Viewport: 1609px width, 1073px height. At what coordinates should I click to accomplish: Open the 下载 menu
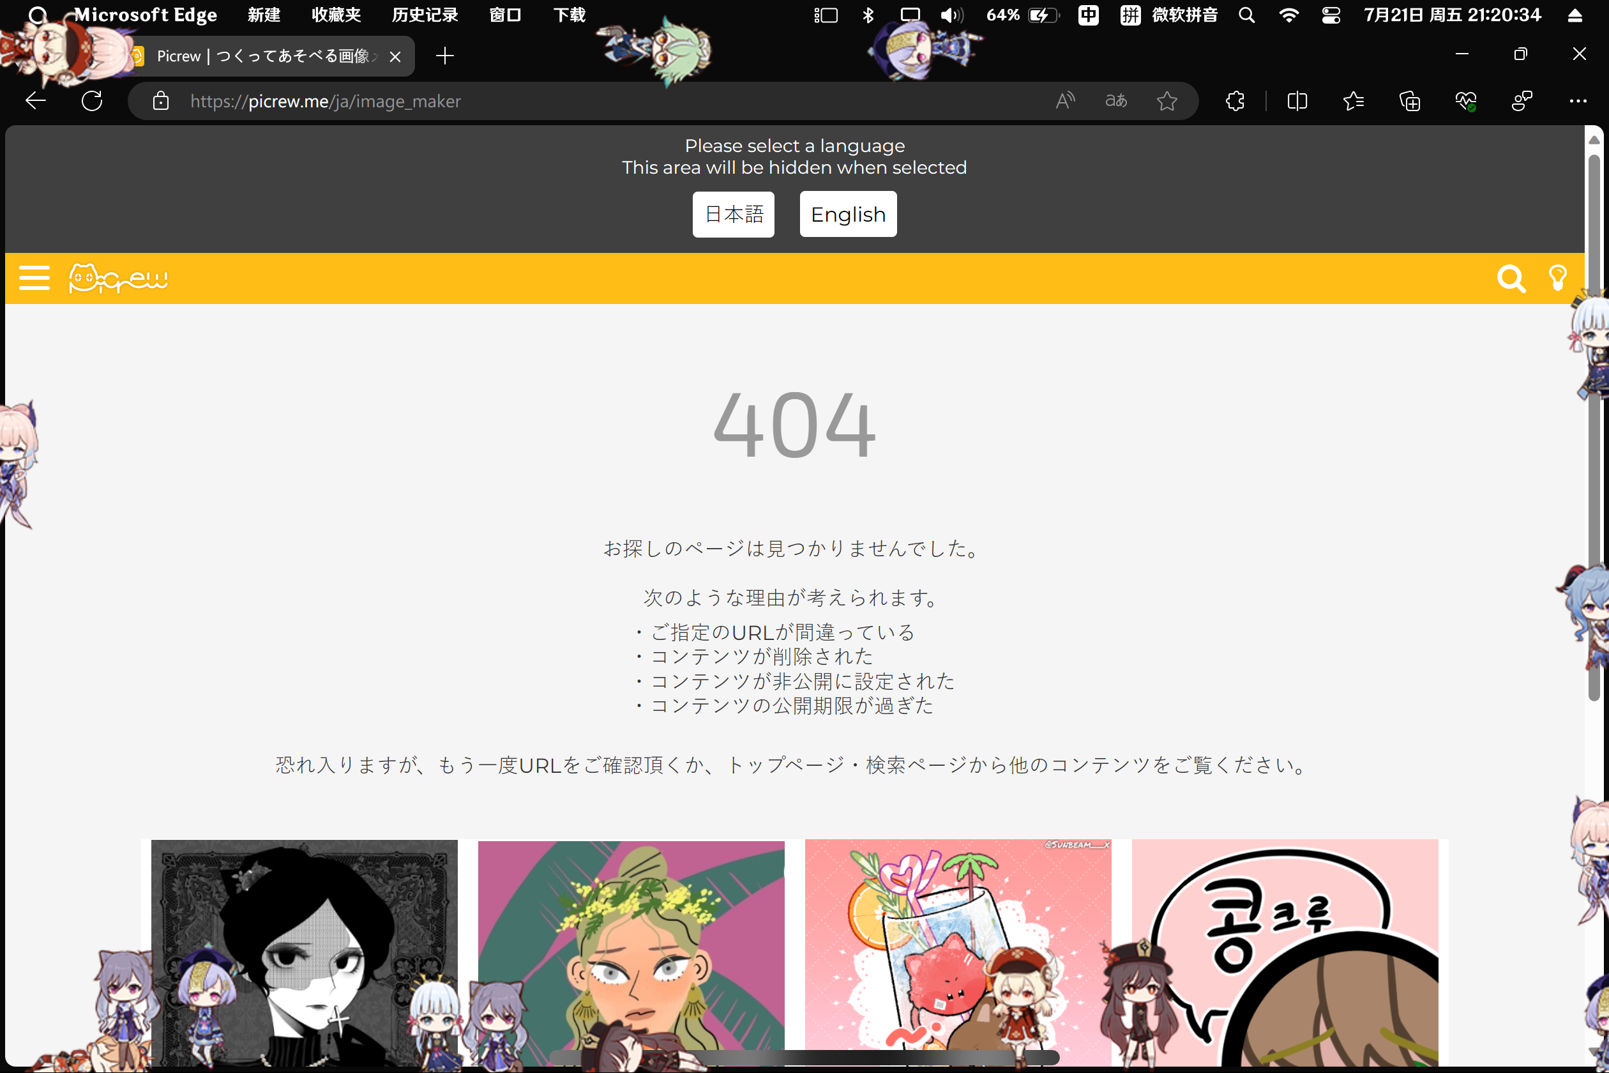click(x=569, y=15)
